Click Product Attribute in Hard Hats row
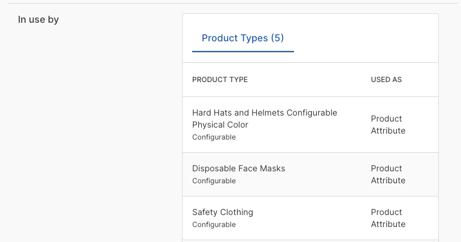461x242 pixels. (x=387, y=125)
